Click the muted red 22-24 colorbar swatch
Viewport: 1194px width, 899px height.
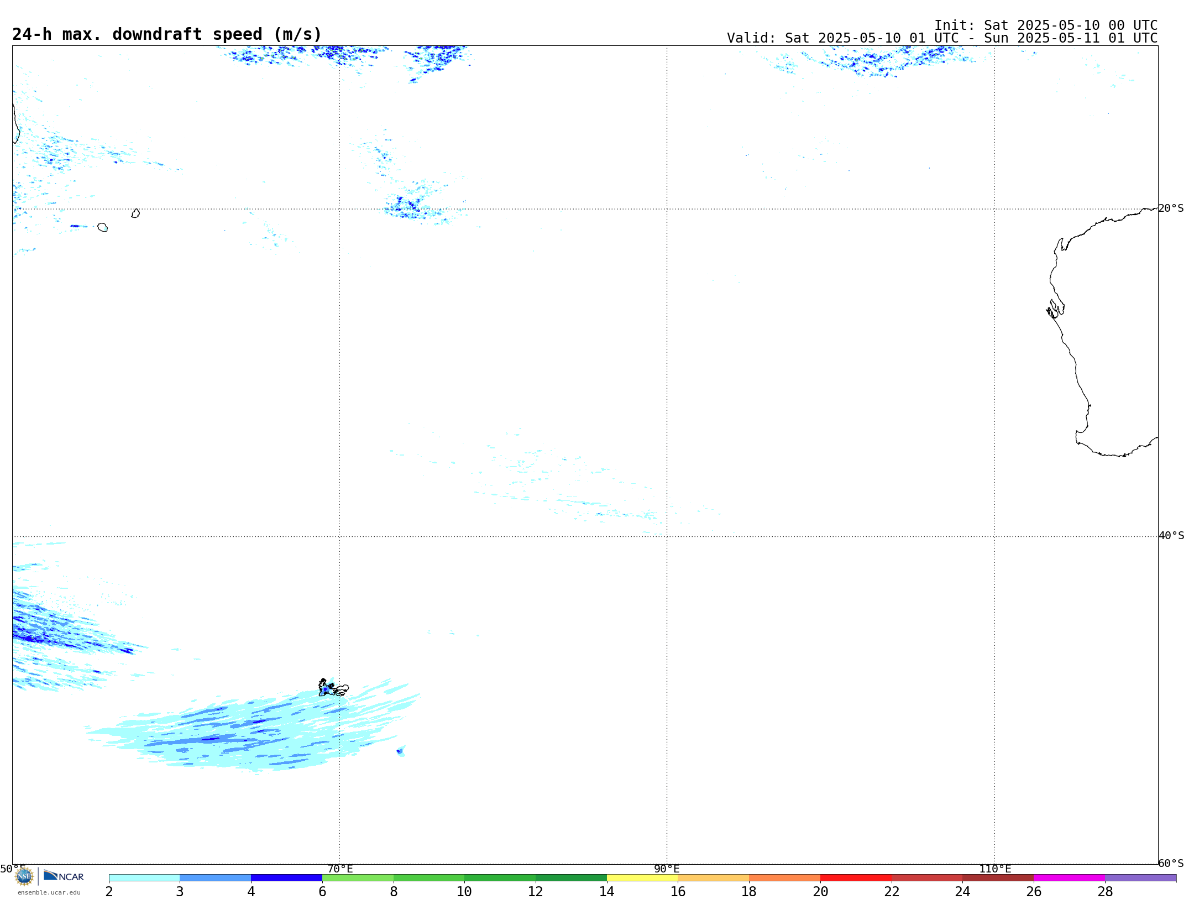point(927,878)
